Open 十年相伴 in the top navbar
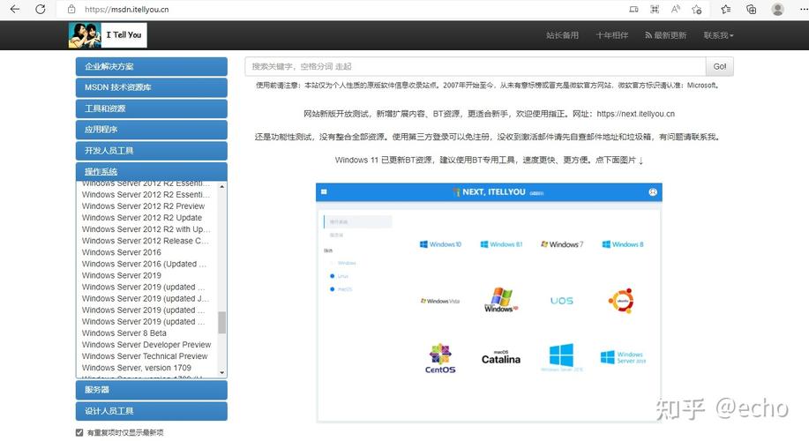This screenshot has width=809, height=441. click(612, 35)
